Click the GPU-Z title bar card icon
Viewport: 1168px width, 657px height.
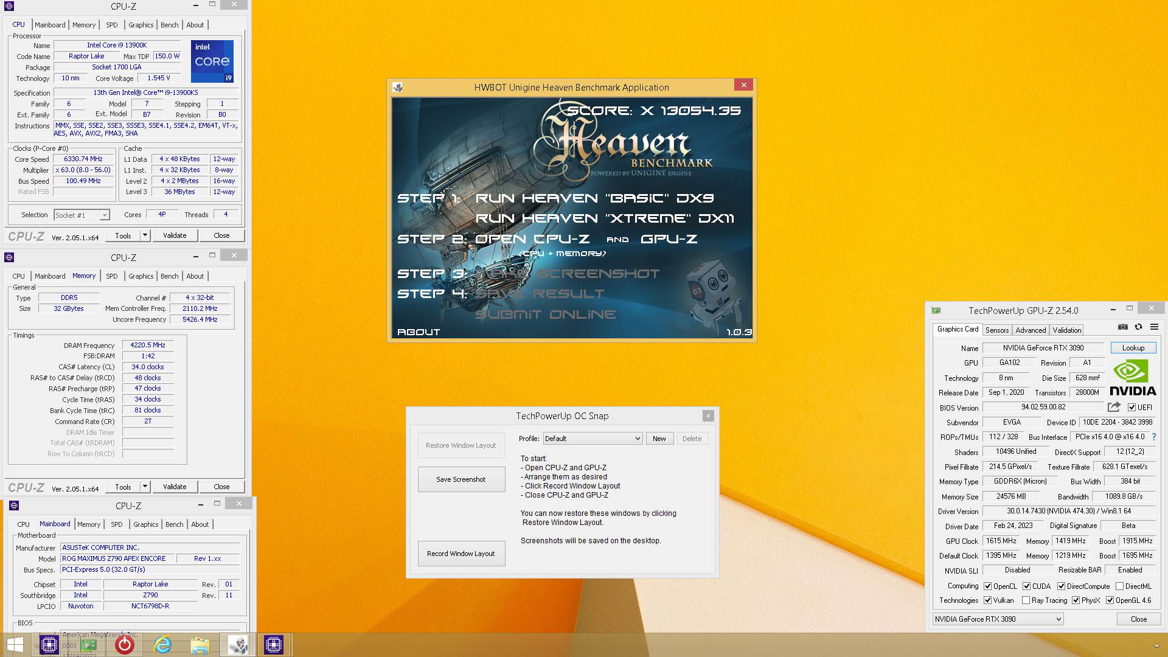936,310
